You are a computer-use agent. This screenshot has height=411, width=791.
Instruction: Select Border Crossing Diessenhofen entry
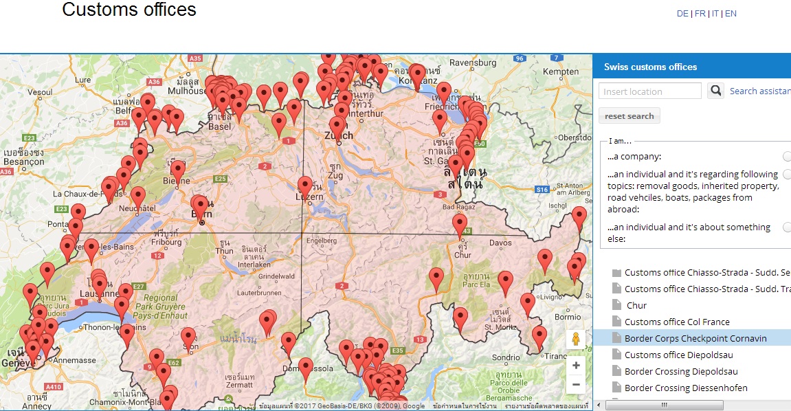coord(686,388)
